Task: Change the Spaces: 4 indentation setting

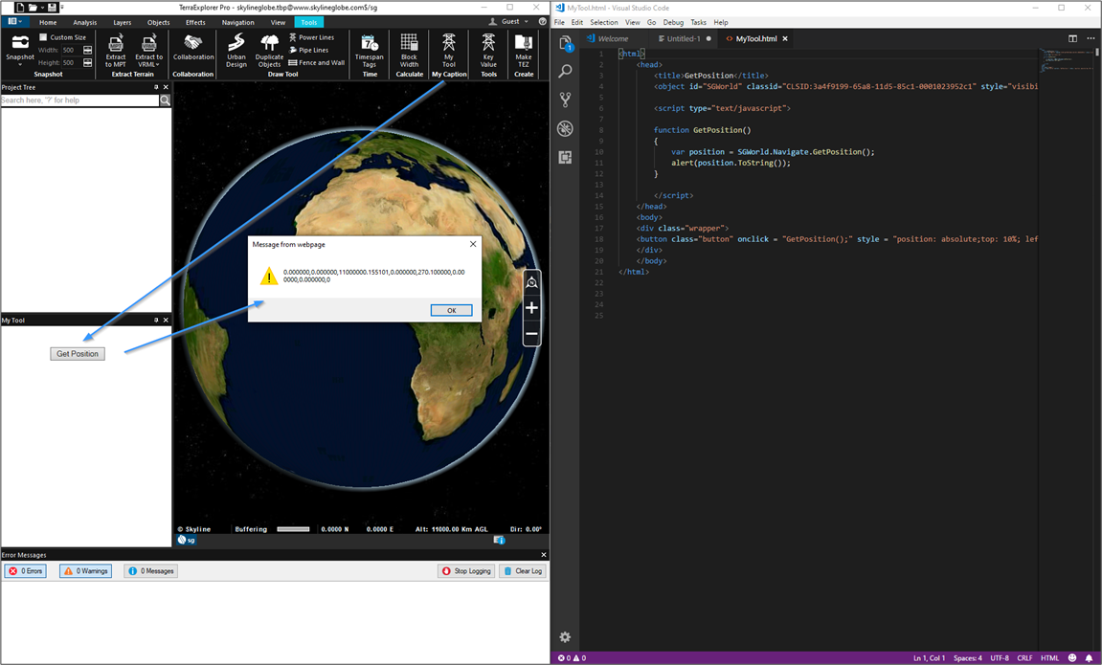Action: [x=968, y=658]
